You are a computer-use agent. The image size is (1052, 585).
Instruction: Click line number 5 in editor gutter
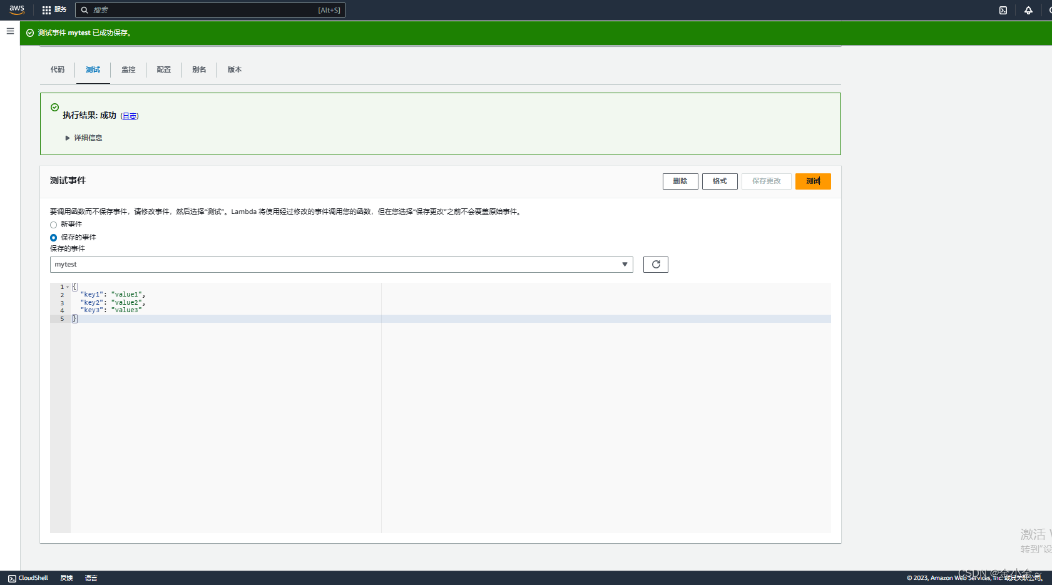(62, 319)
